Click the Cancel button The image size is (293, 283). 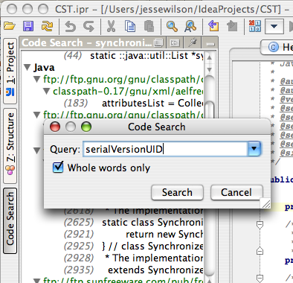[236, 192]
